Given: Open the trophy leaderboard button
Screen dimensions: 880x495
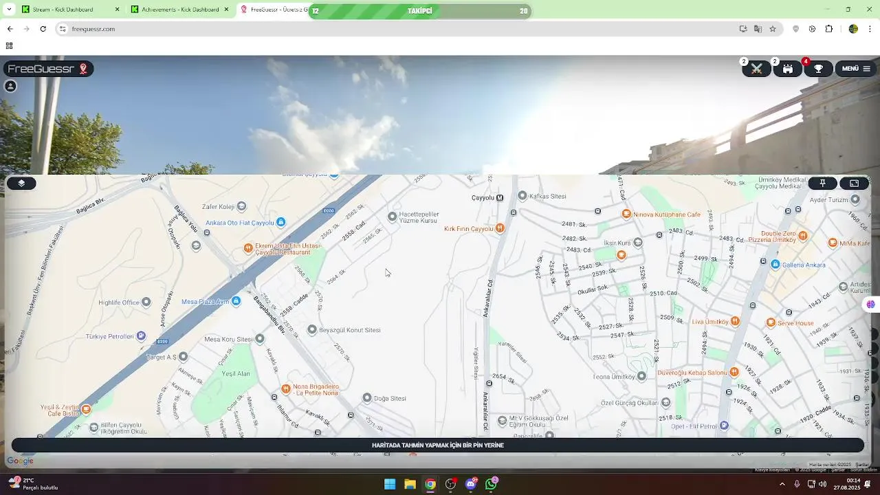Looking at the screenshot, I should [x=819, y=69].
